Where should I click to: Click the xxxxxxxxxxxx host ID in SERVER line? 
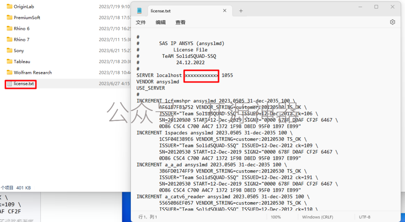[201, 75]
